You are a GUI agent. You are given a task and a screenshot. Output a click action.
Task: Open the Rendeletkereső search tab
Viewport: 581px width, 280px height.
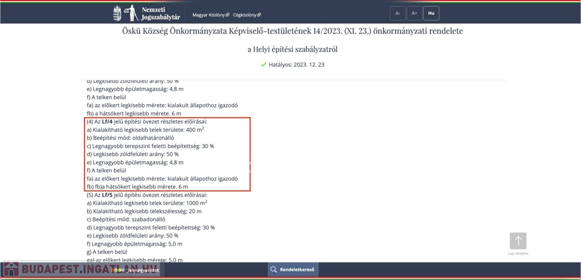coord(297,270)
